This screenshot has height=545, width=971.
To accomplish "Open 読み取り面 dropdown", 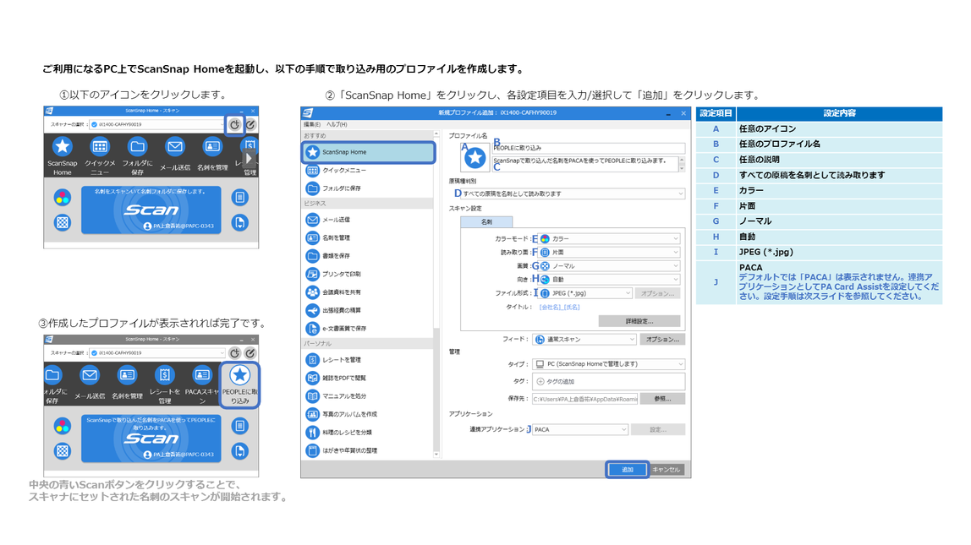I will tap(609, 253).
